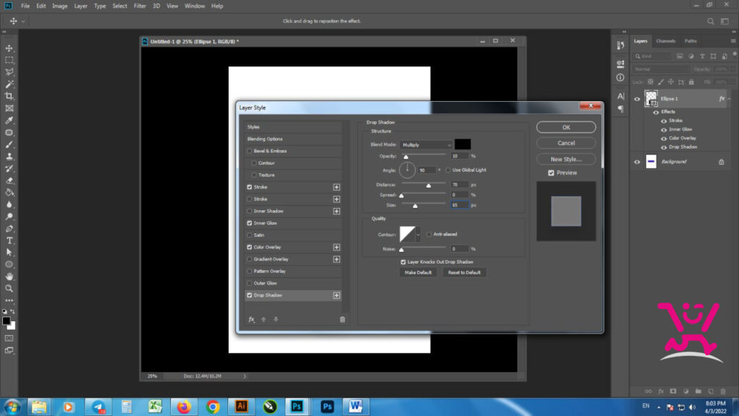This screenshot has height=416, width=739.
Task: Select the Pen tool
Action: [9, 228]
